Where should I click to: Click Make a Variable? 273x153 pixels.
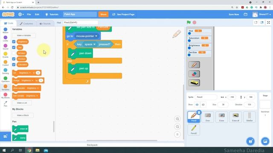pos(24,35)
